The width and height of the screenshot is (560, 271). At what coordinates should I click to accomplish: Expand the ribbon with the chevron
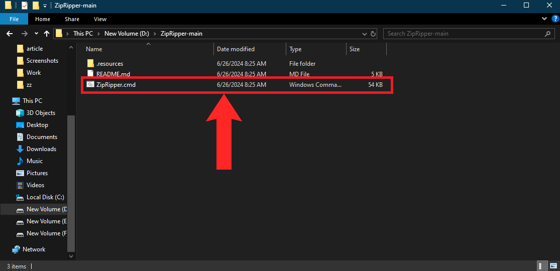[544, 19]
